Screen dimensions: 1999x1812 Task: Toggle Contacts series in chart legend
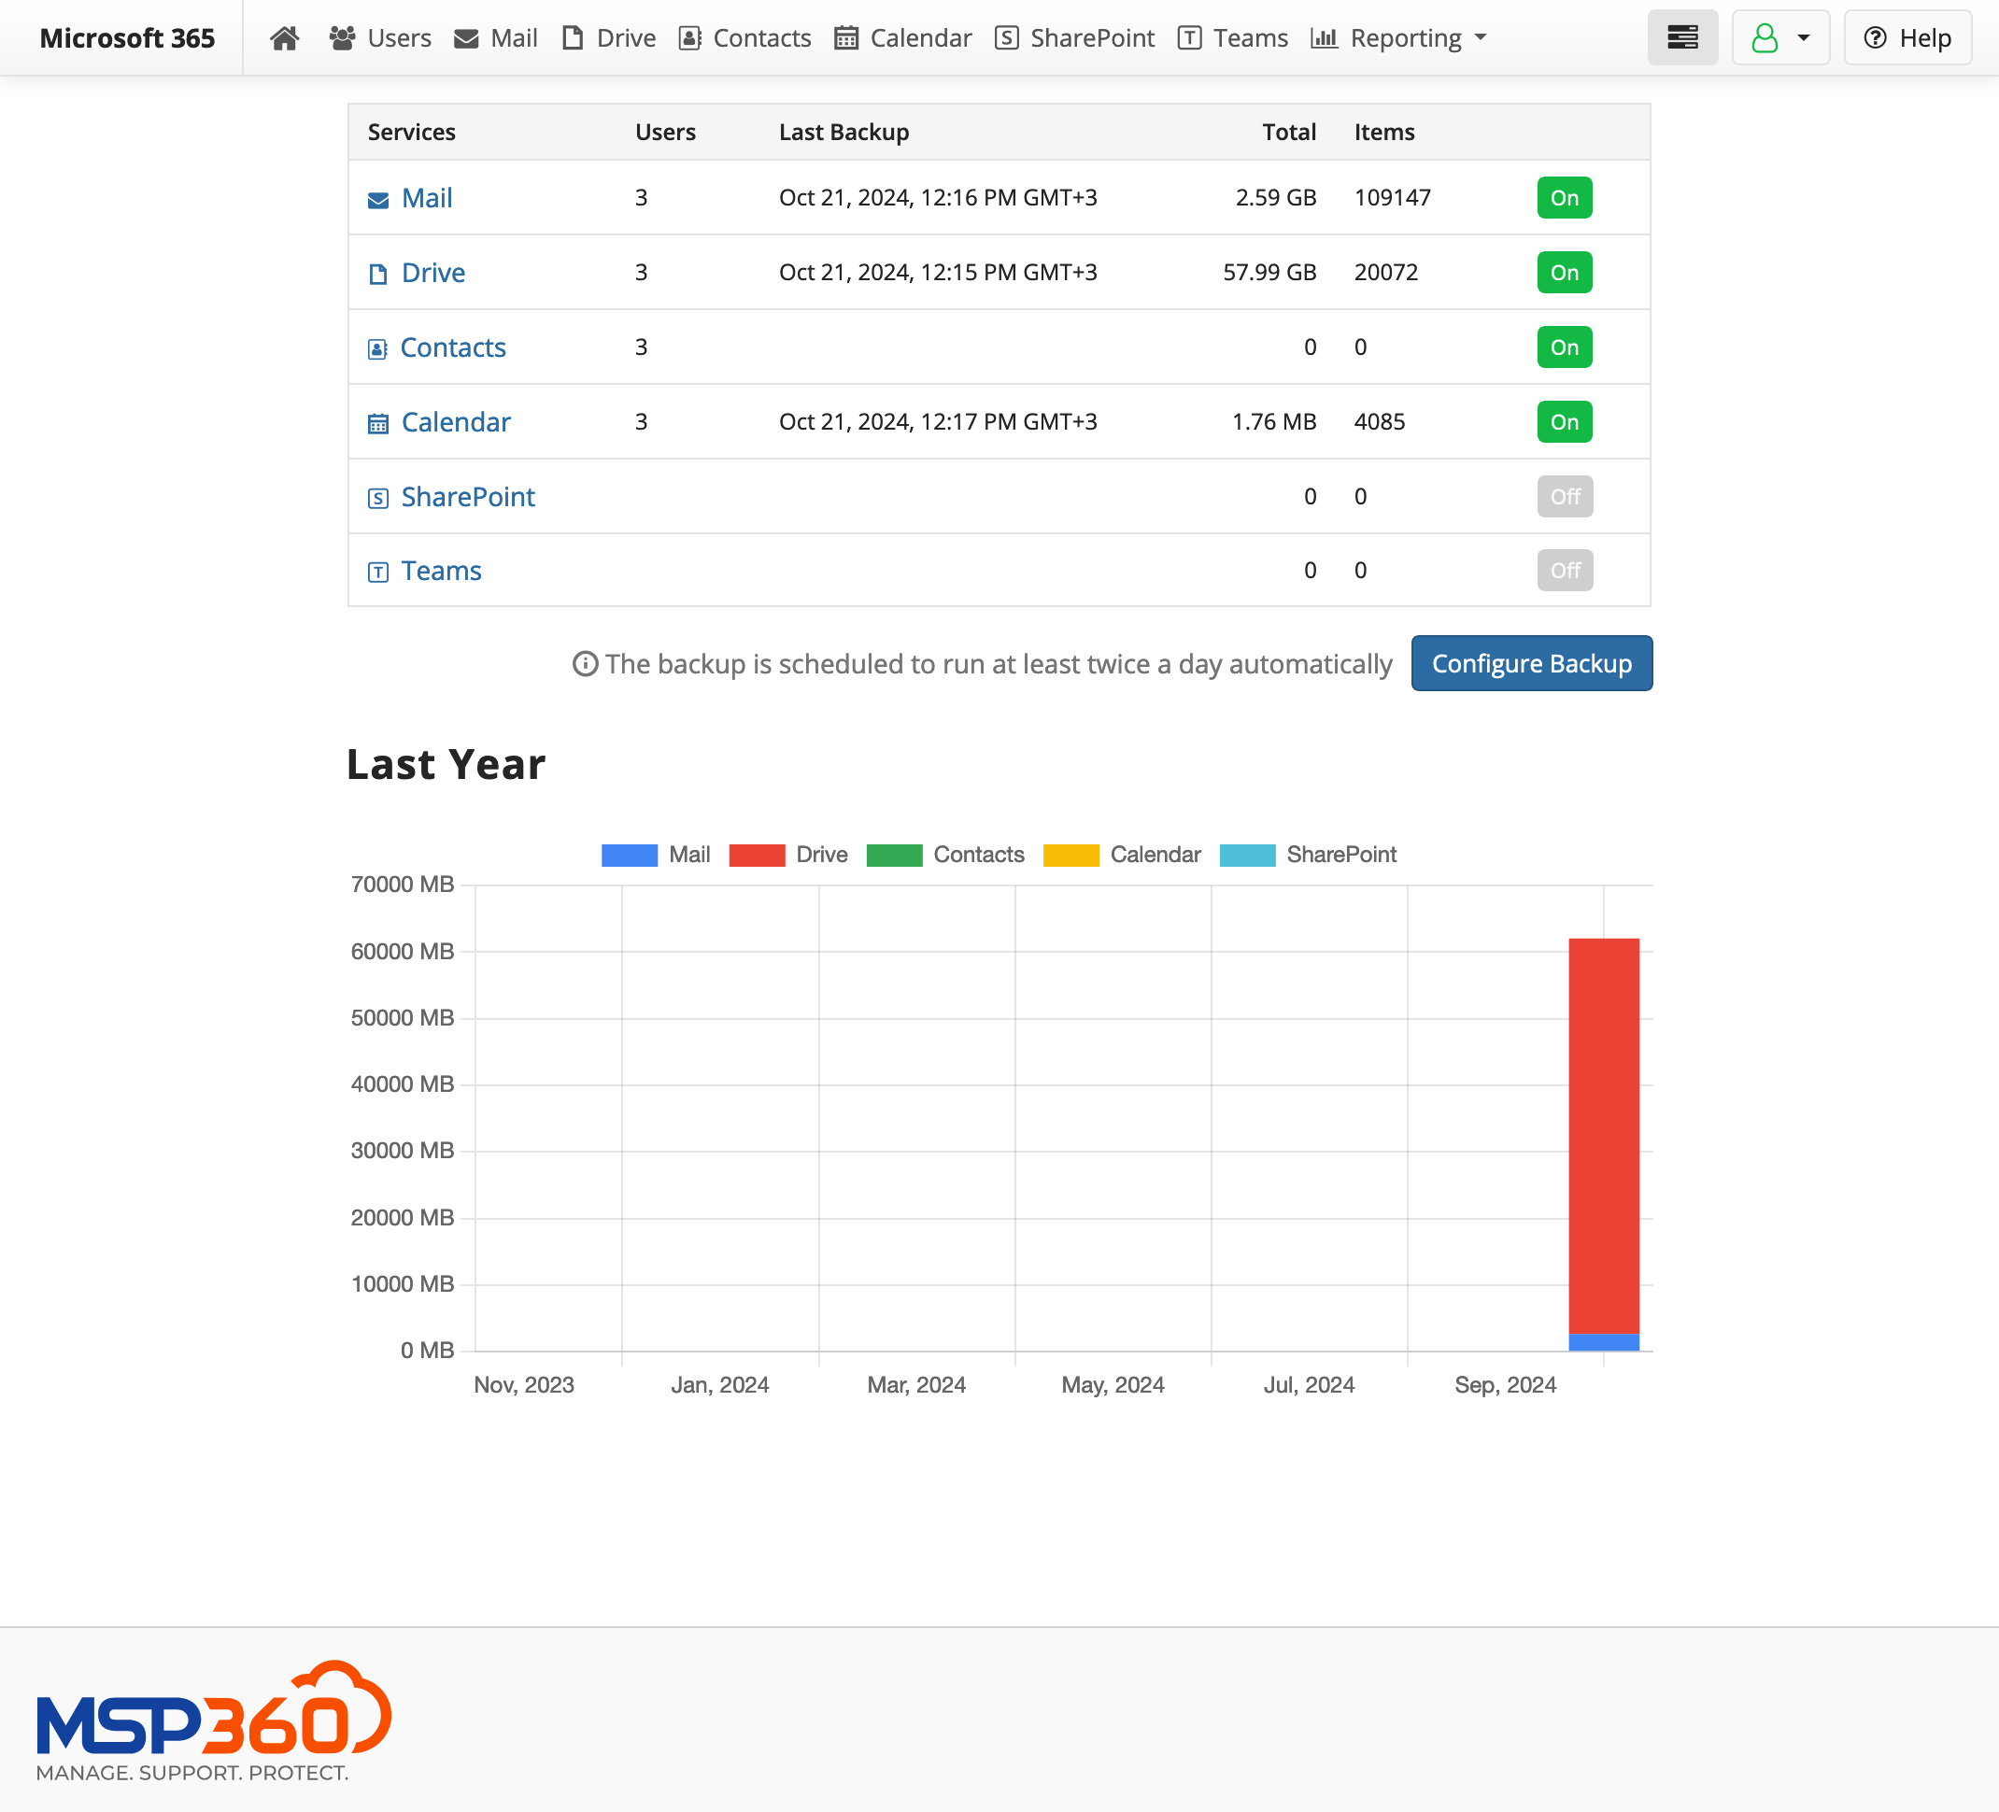point(945,855)
